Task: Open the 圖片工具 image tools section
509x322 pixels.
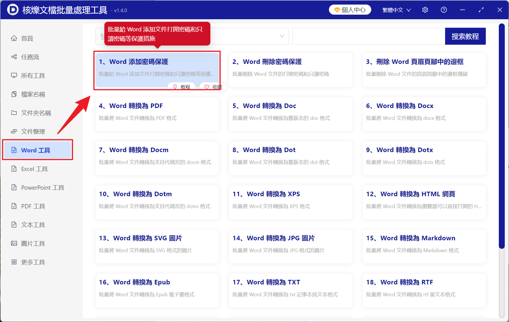Action: (x=33, y=243)
